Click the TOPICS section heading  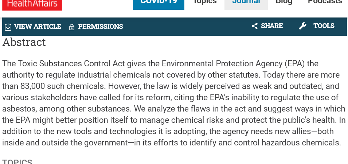click(17, 161)
